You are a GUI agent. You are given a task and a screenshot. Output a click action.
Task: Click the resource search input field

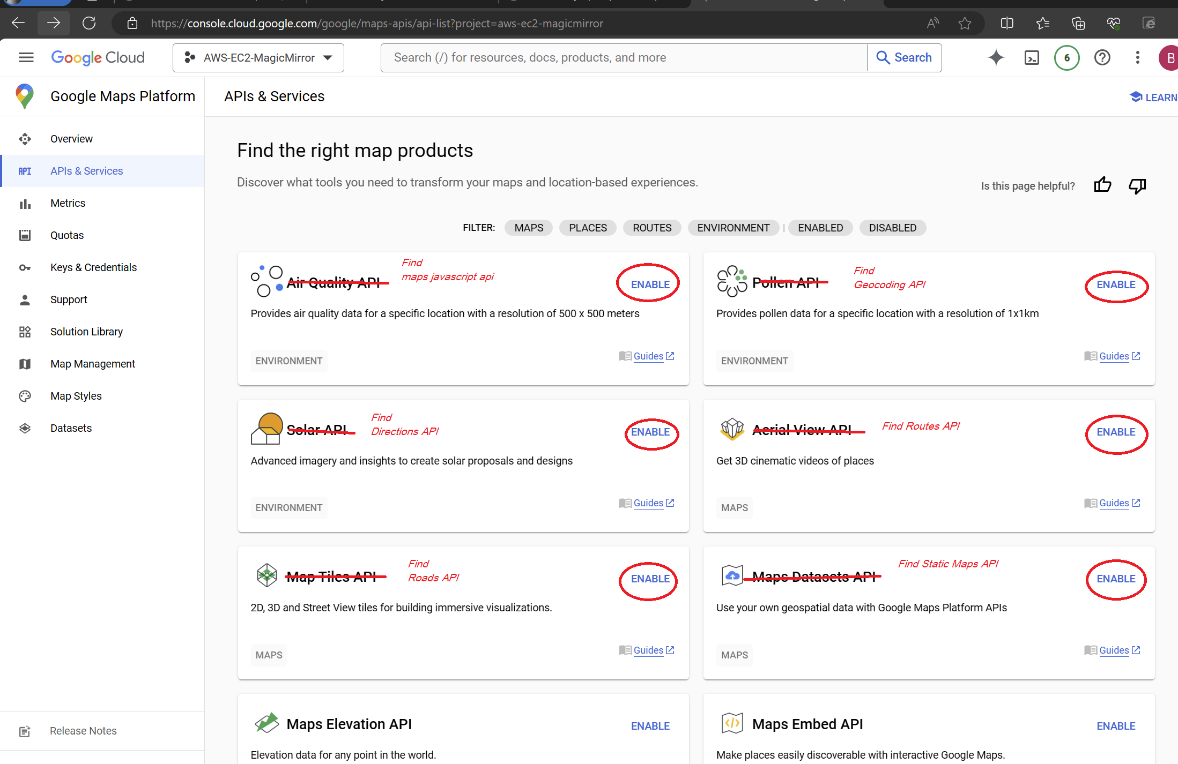[x=624, y=57]
